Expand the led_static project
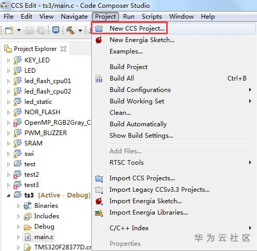 click(8, 102)
